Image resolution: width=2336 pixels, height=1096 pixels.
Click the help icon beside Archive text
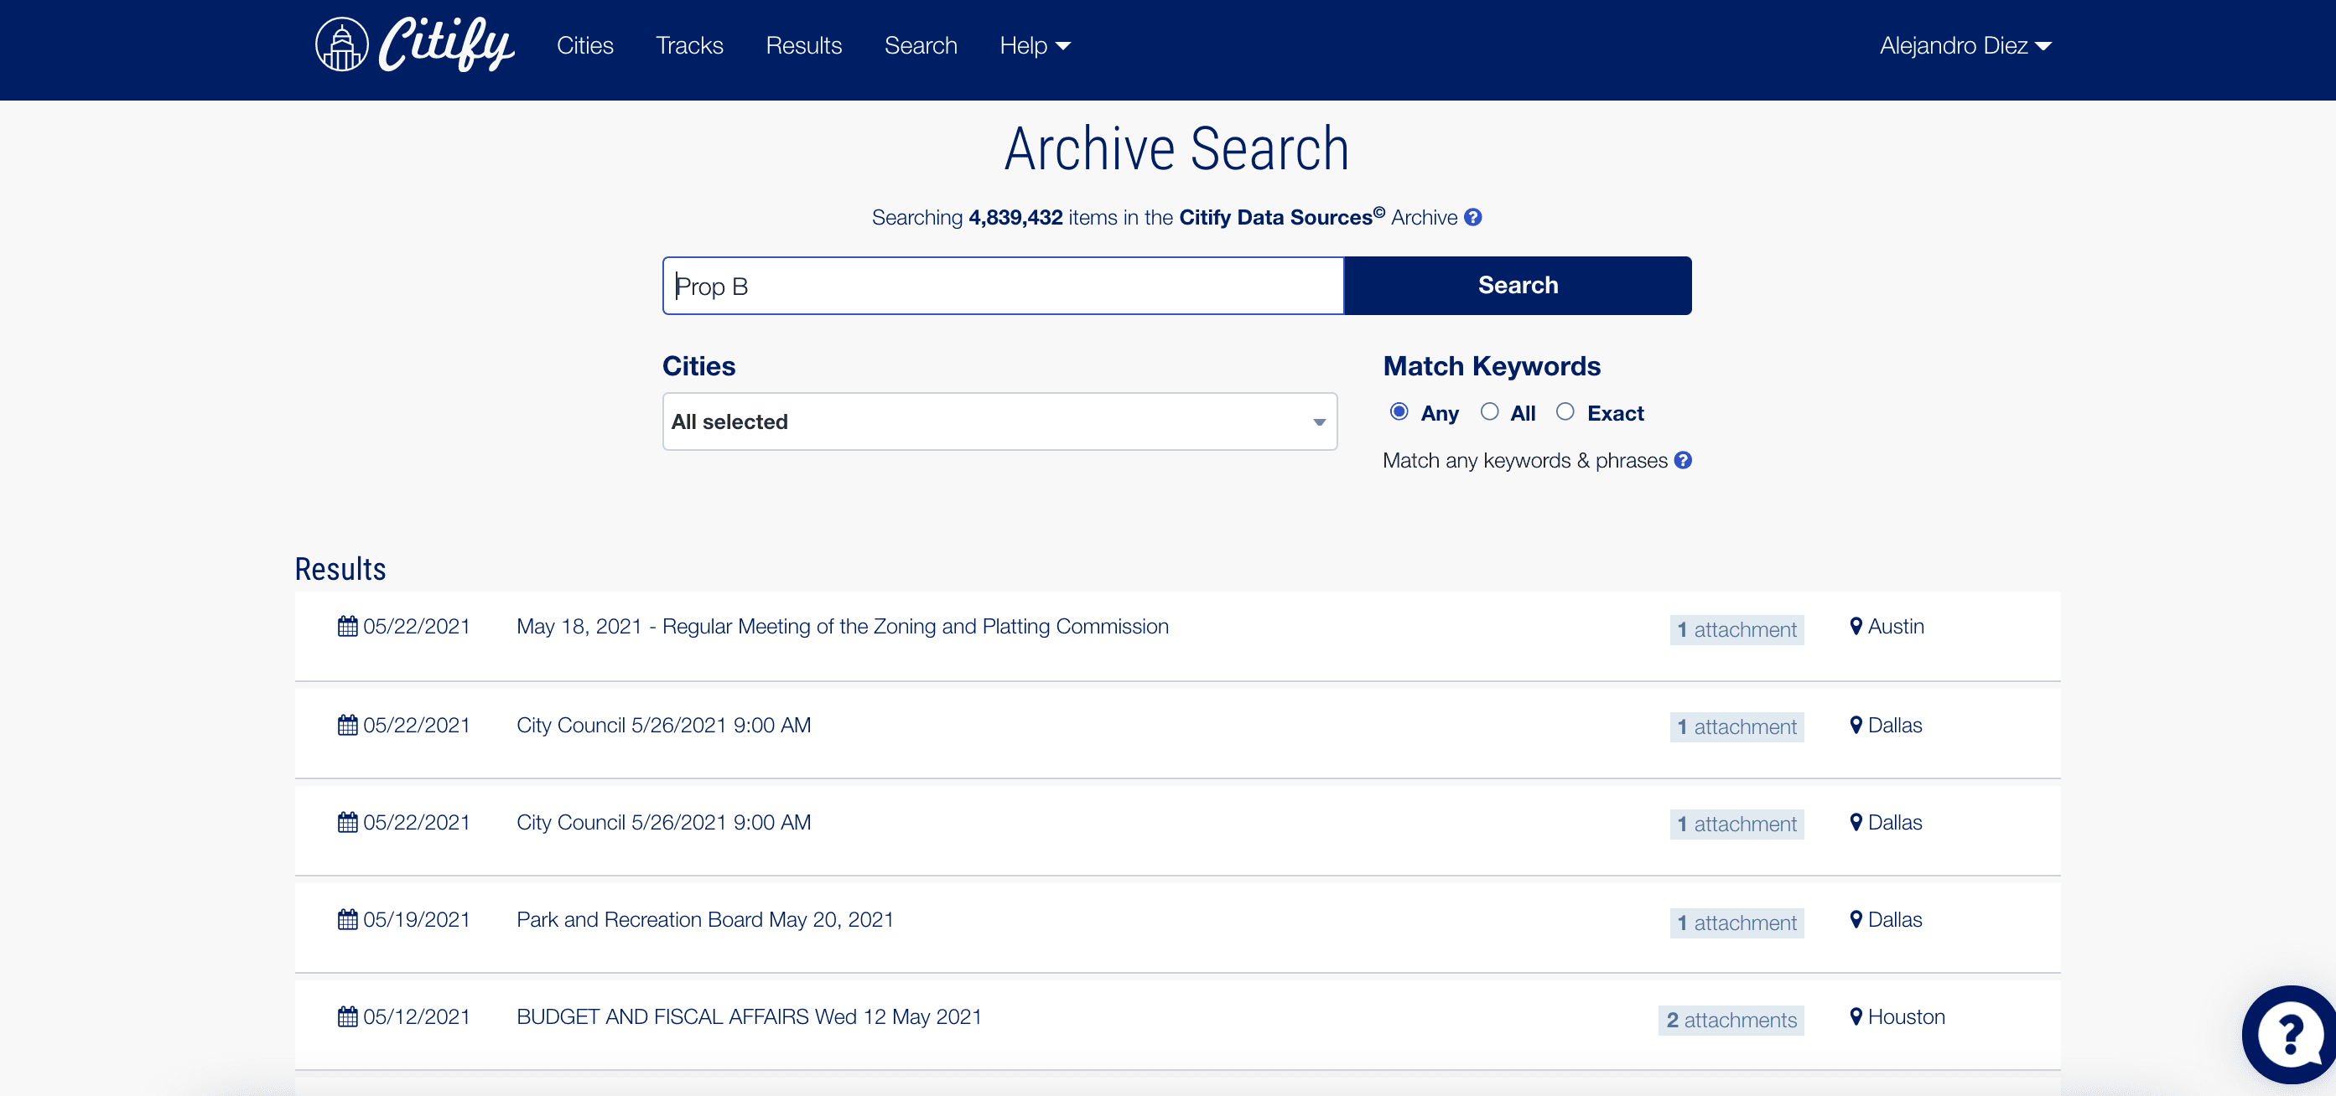coord(1472,218)
